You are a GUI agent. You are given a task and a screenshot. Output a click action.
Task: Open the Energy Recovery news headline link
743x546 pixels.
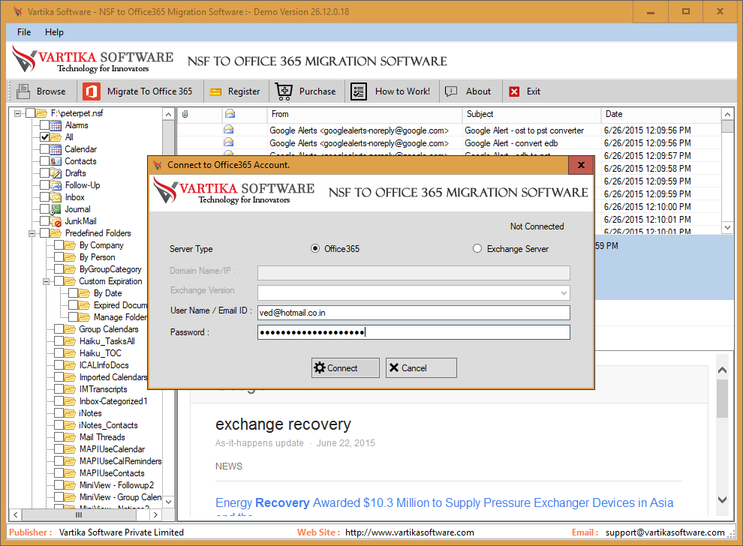(444, 503)
